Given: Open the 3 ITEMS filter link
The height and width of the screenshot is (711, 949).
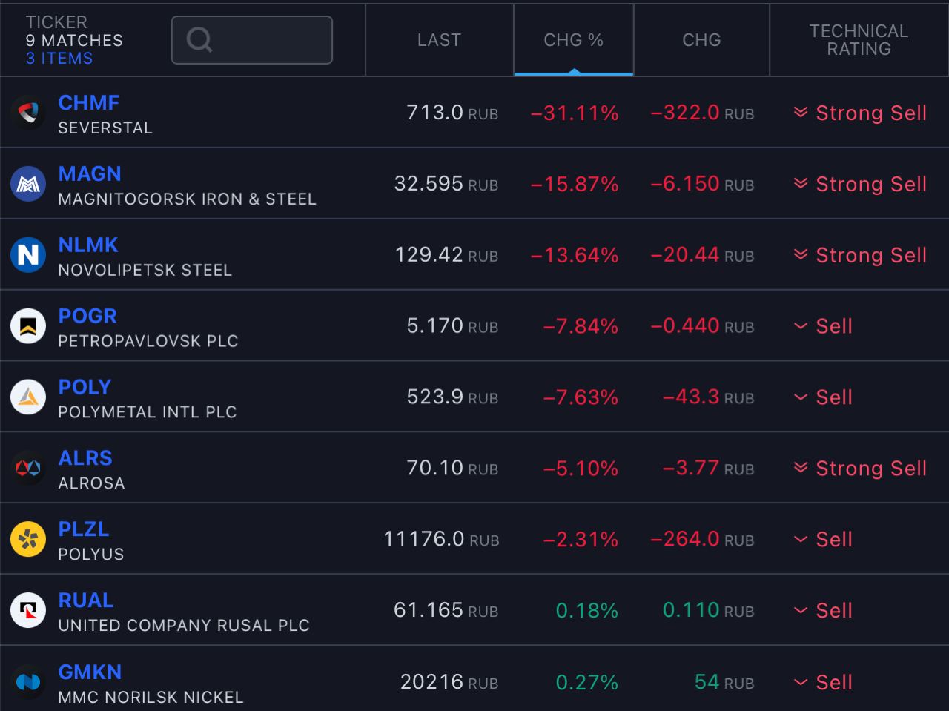Looking at the screenshot, I should point(59,59).
